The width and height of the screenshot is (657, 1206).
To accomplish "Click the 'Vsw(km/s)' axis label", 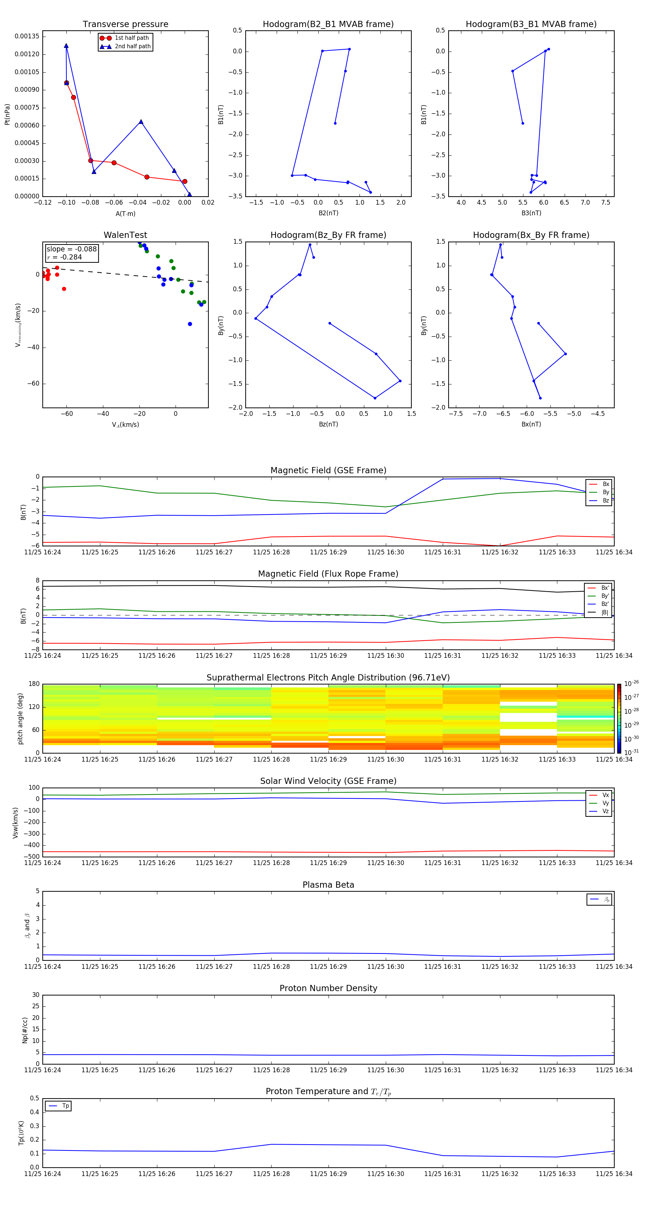I will 15,823.
